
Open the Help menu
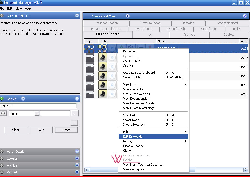click(28, 9)
